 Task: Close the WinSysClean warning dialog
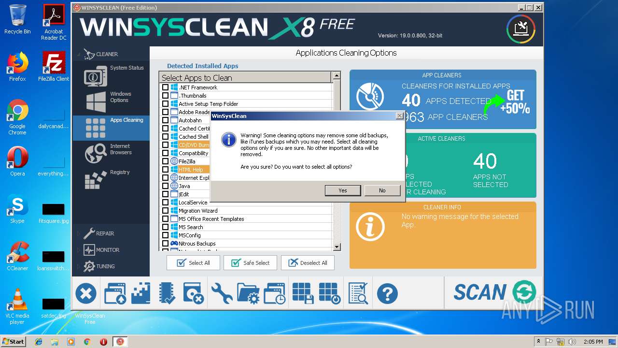click(x=399, y=116)
